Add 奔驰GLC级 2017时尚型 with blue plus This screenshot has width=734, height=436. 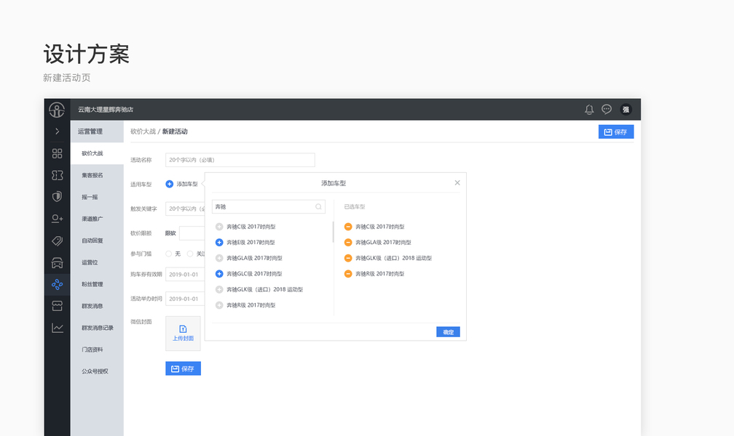point(219,273)
